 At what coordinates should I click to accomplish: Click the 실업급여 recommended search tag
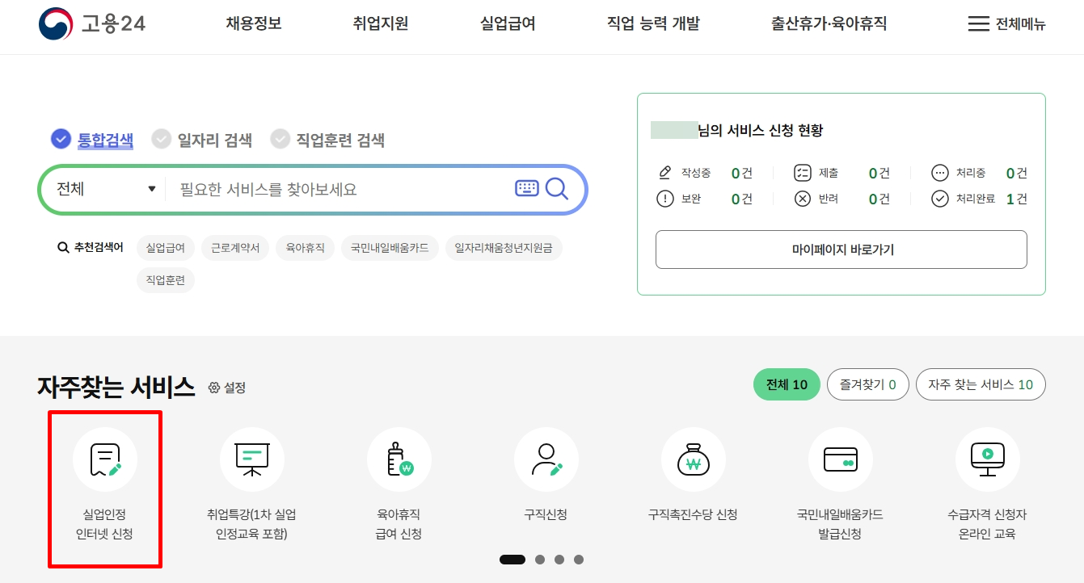(x=166, y=248)
